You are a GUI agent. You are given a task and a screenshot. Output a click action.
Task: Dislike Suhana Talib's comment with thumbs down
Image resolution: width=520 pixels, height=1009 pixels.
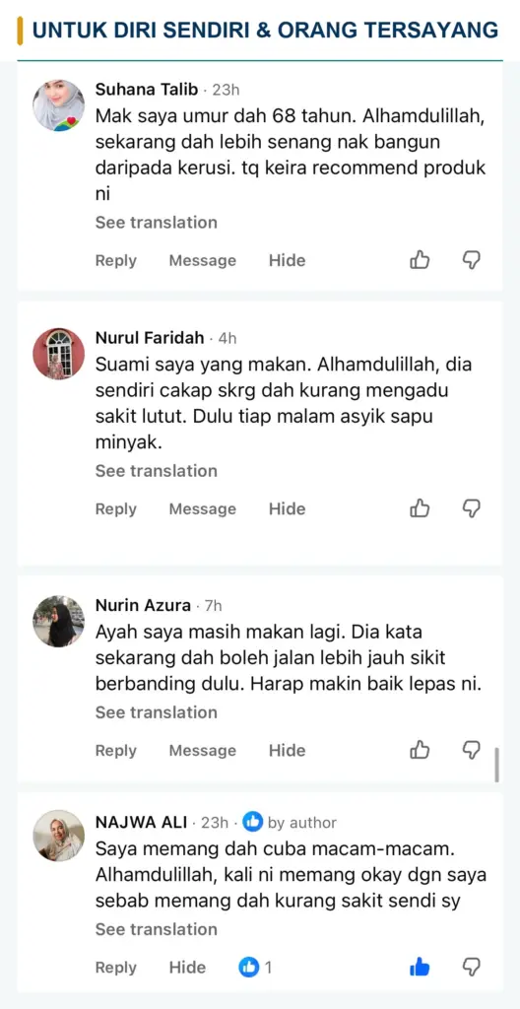[473, 260]
